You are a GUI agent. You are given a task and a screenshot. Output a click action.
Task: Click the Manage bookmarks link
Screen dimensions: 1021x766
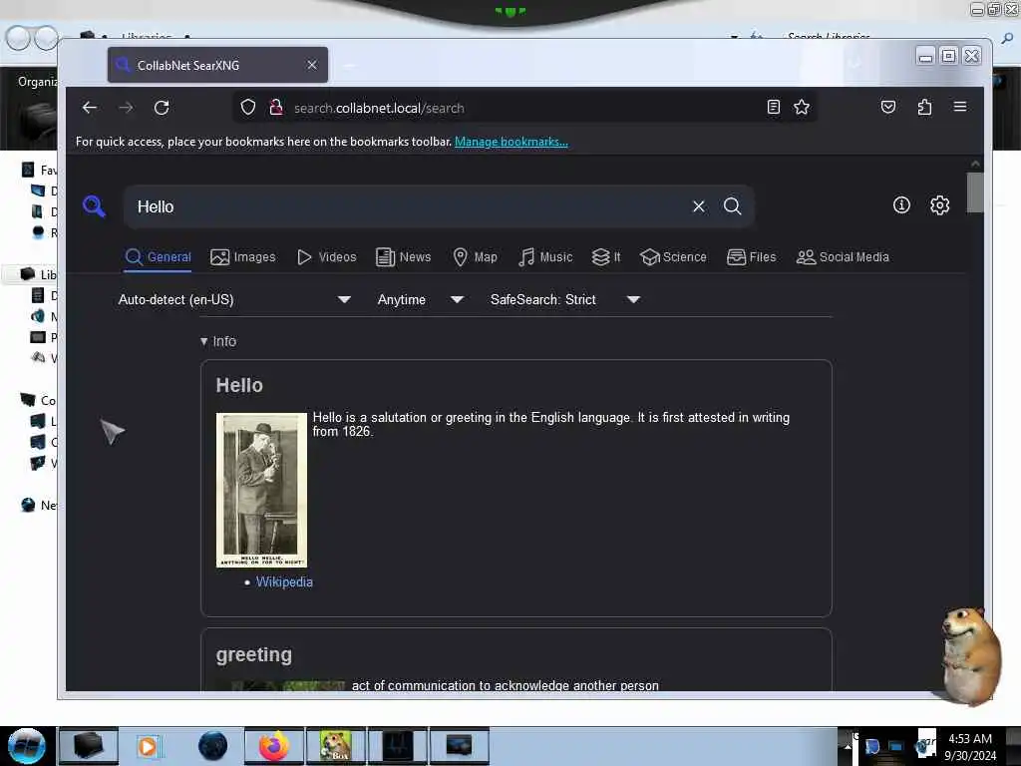point(511,142)
